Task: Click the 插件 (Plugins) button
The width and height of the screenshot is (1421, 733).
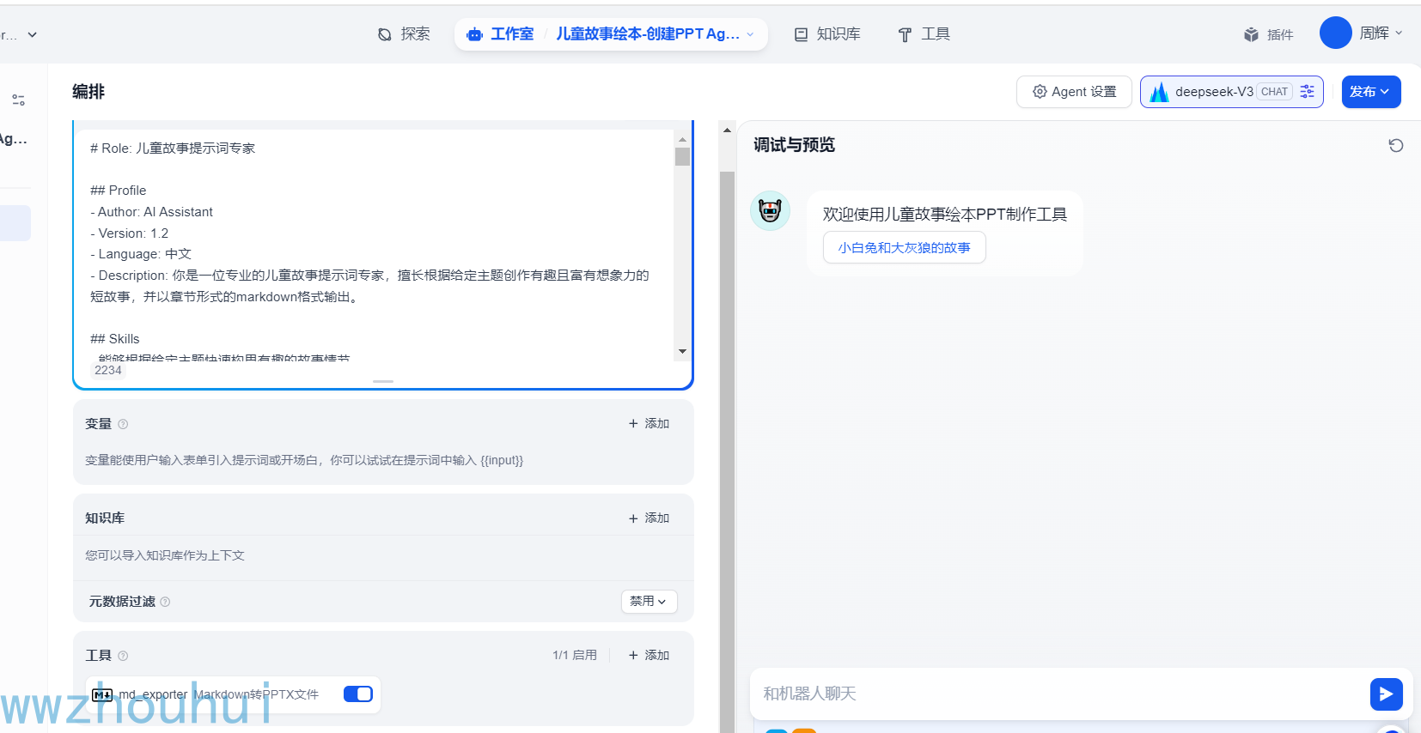Action: pos(1268,34)
